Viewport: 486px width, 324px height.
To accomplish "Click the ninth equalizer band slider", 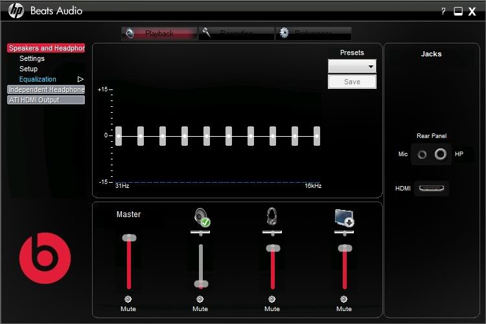I will click(294, 136).
